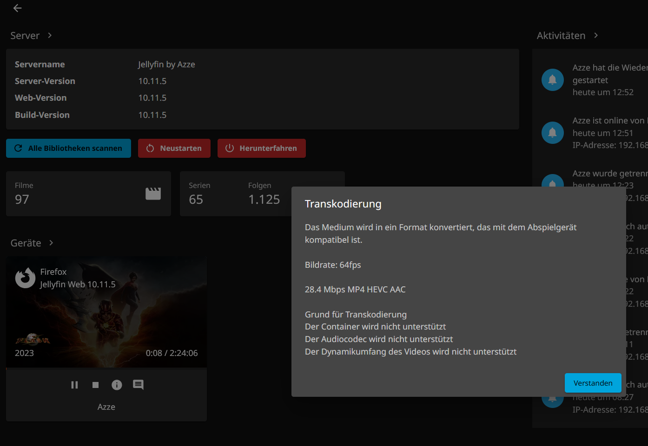This screenshot has height=446, width=648.
Task: Click bell icon for 12:52 activity
Action: click(x=553, y=80)
